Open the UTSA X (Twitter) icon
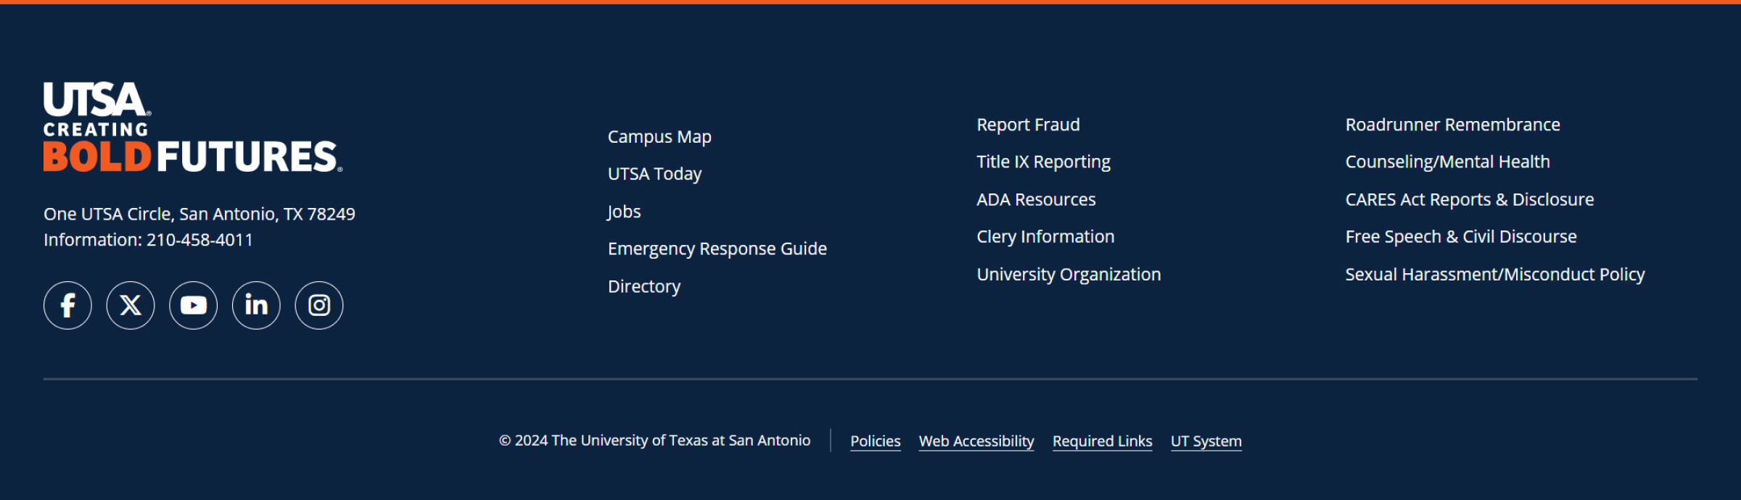 click(x=131, y=305)
